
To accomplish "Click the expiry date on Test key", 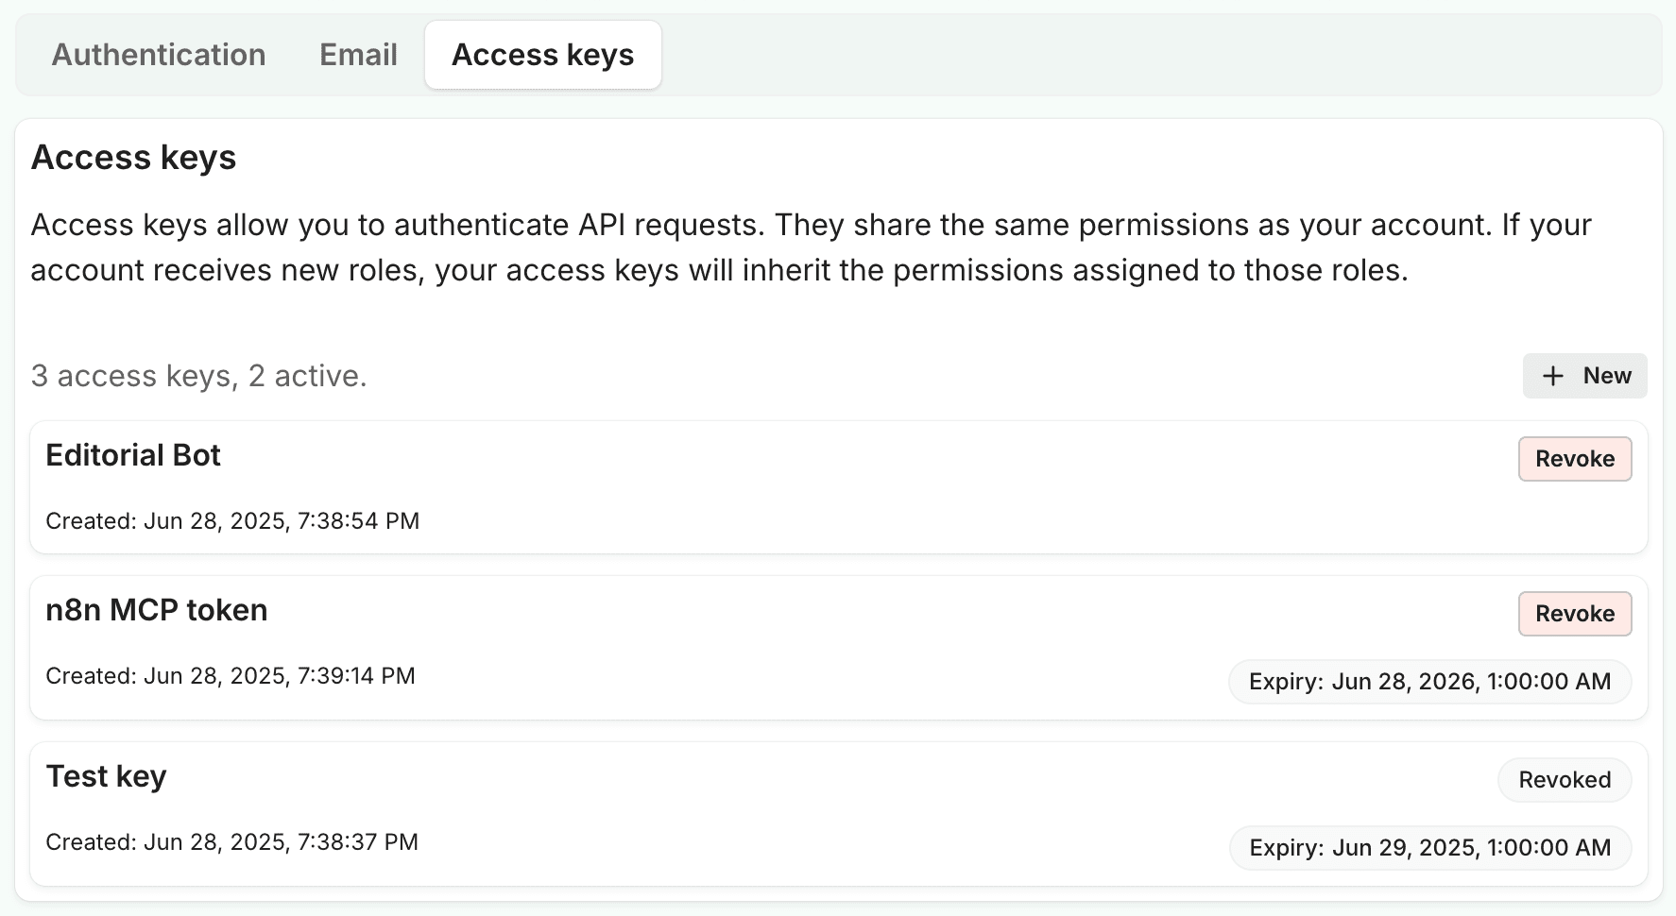I will 1428,848.
